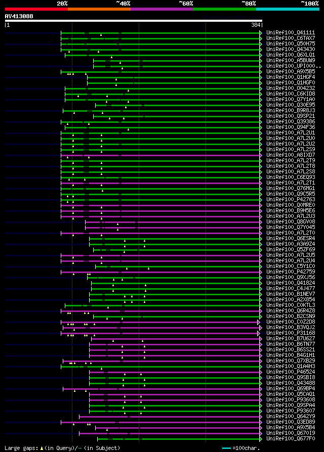Click the green alignment bar for UniRef100_Q41111
The image size is (324, 452).
click(160, 33)
